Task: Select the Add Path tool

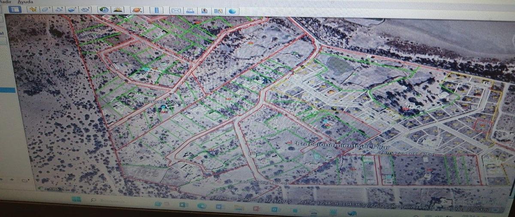Action: click(59, 9)
